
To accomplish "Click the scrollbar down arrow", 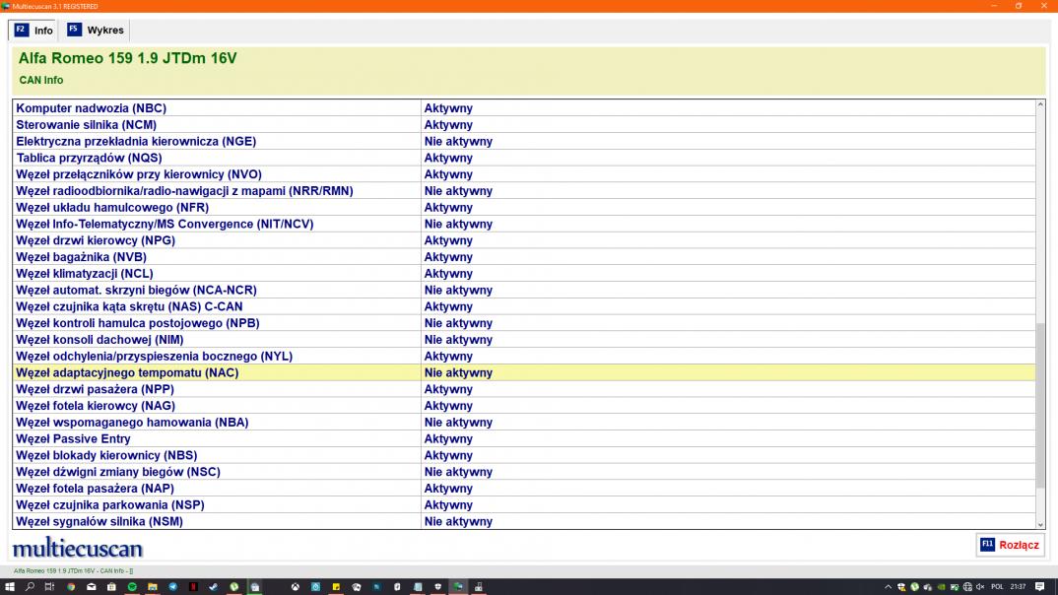I will pos(1040,524).
